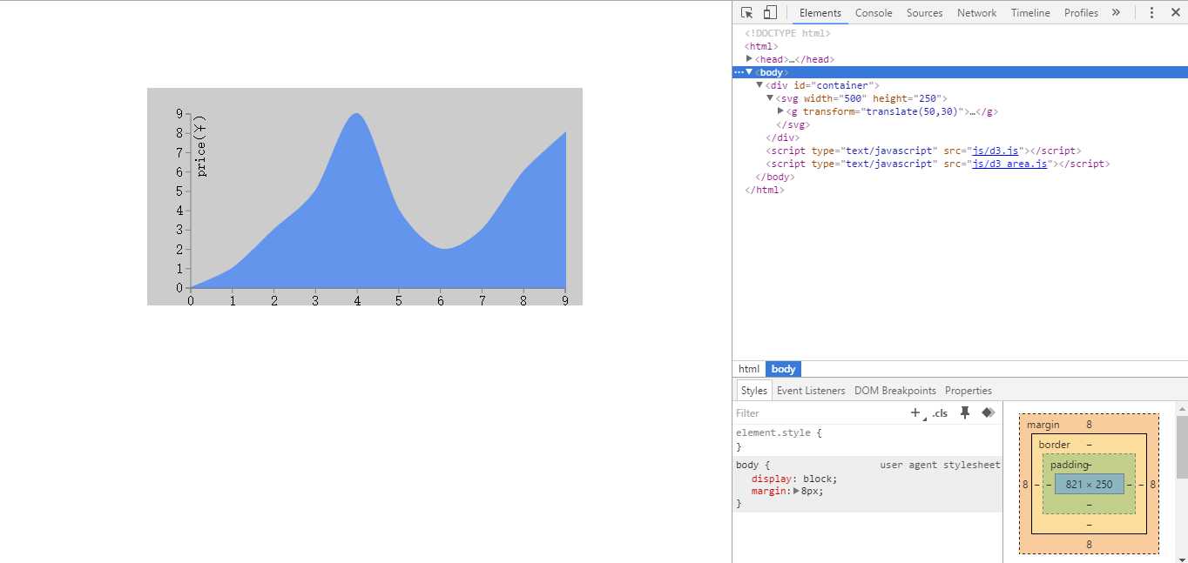1188x563 pixels.
Task: Switch to the Elements panel tab
Action: (820, 12)
